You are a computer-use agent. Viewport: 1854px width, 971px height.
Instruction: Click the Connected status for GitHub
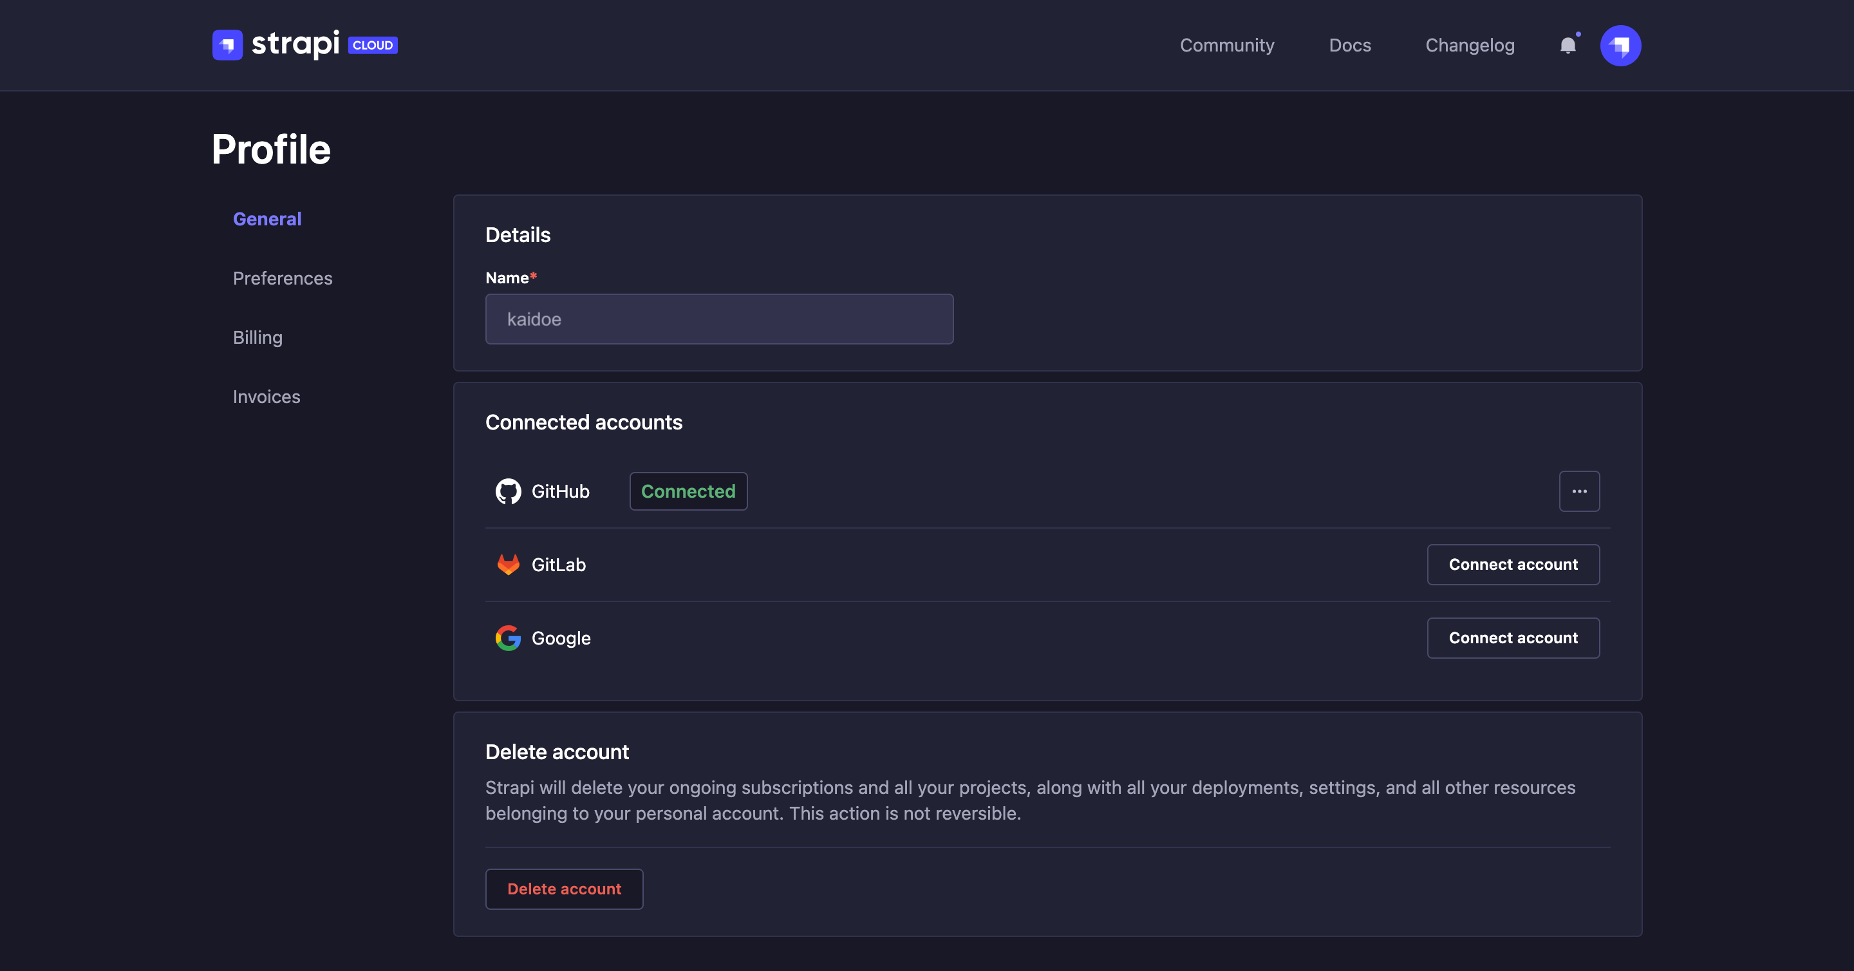pyautogui.click(x=688, y=491)
